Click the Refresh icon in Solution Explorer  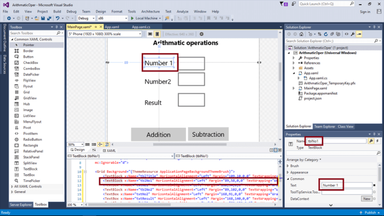pyautogui.click(x=326, y=34)
